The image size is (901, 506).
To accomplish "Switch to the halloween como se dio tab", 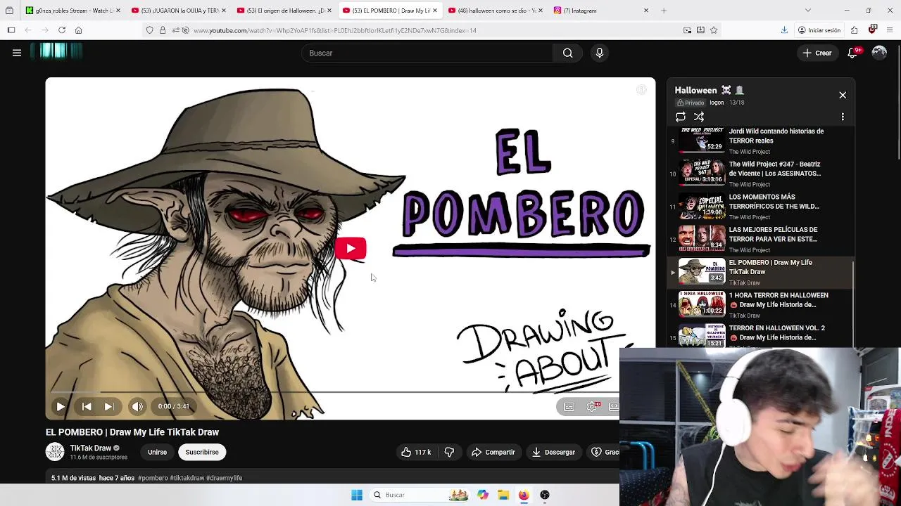I will (x=496, y=11).
